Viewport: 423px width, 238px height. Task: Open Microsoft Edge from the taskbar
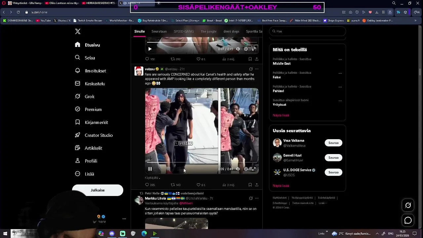coord(144,234)
